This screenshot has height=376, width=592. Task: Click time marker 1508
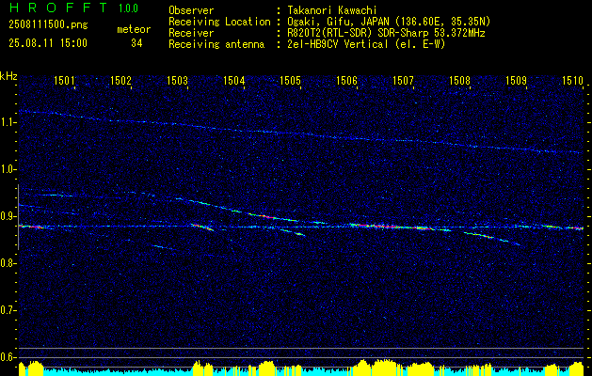460,80
